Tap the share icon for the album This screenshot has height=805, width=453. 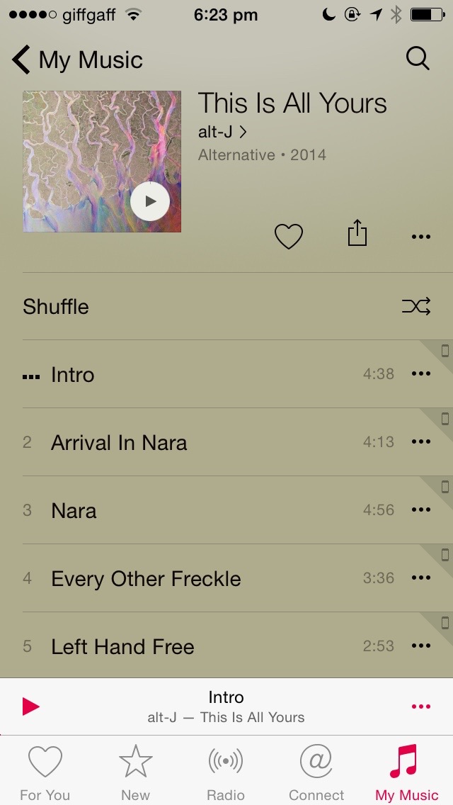point(357,233)
